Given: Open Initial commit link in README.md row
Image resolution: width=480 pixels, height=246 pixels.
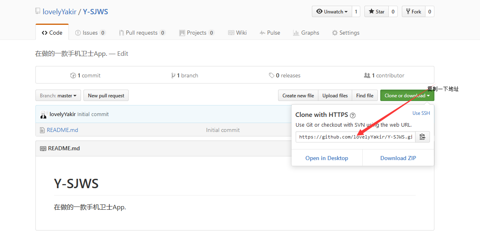Looking at the screenshot, I should [223, 130].
